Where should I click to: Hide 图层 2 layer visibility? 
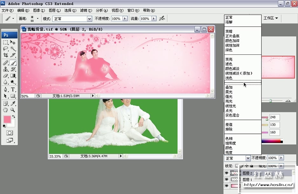click(x=226, y=173)
